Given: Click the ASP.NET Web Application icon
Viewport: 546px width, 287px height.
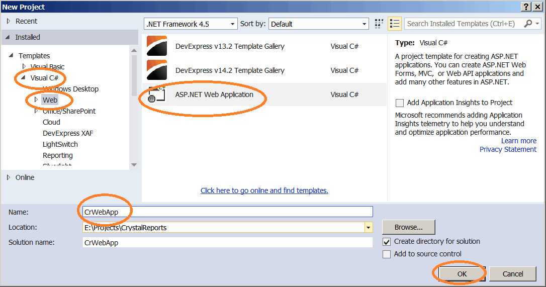Looking at the screenshot, I should 156,94.
